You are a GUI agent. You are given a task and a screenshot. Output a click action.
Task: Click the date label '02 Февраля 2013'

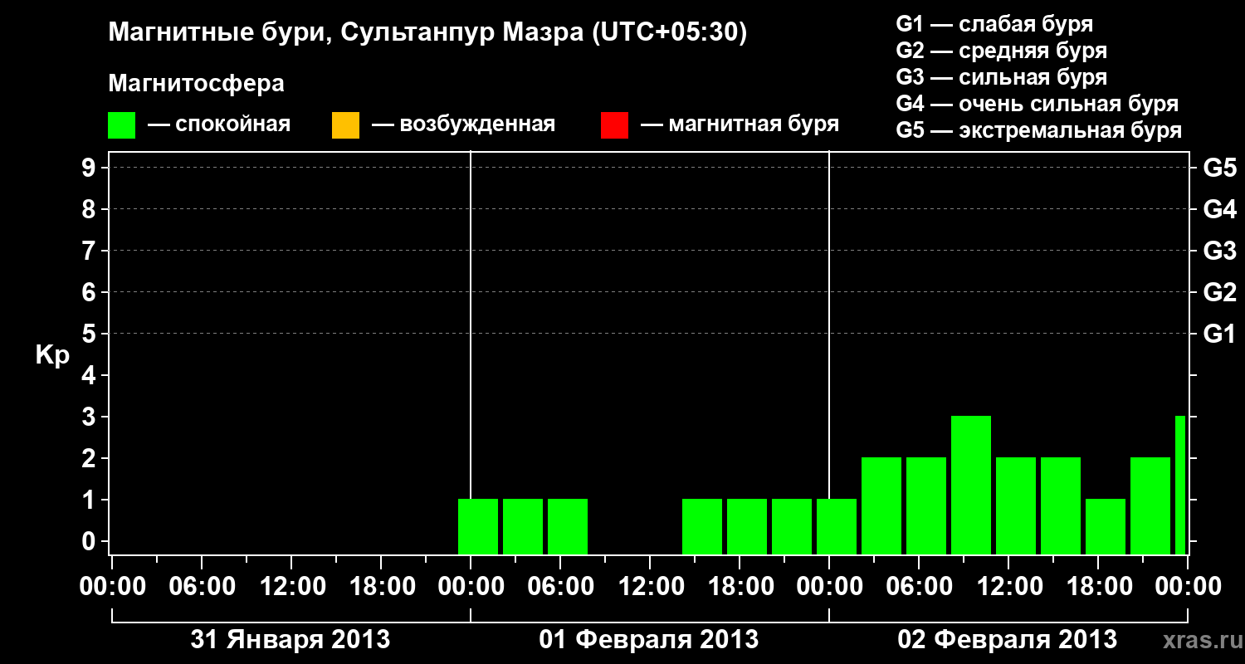tap(1008, 639)
